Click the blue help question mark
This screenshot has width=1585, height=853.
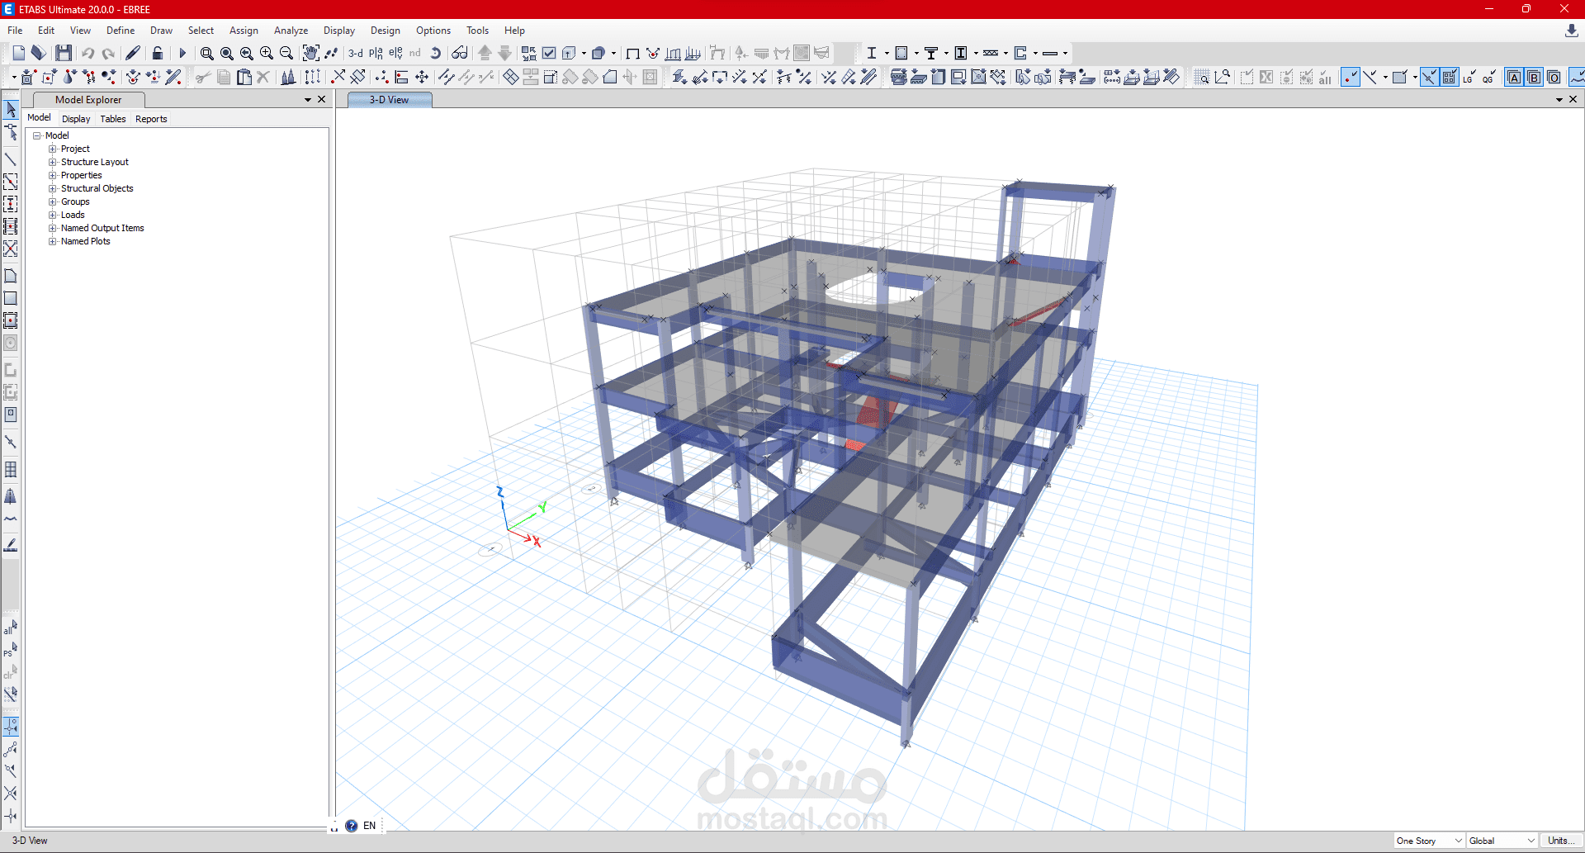click(x=352, y=826)
